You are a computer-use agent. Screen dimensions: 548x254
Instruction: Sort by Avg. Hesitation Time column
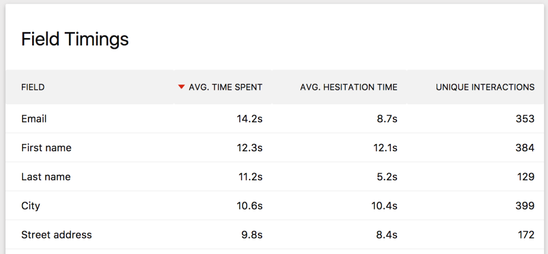click(348, 87)
